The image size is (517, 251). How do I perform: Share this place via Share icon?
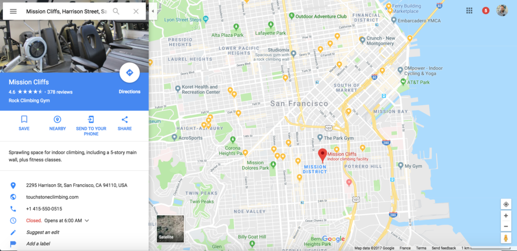(x=125, y=119)
